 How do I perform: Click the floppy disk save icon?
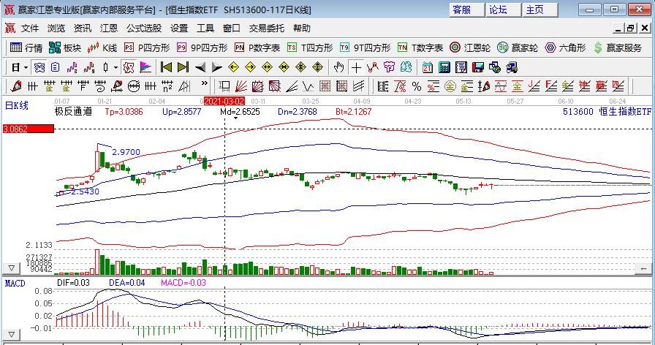point(477,67)
